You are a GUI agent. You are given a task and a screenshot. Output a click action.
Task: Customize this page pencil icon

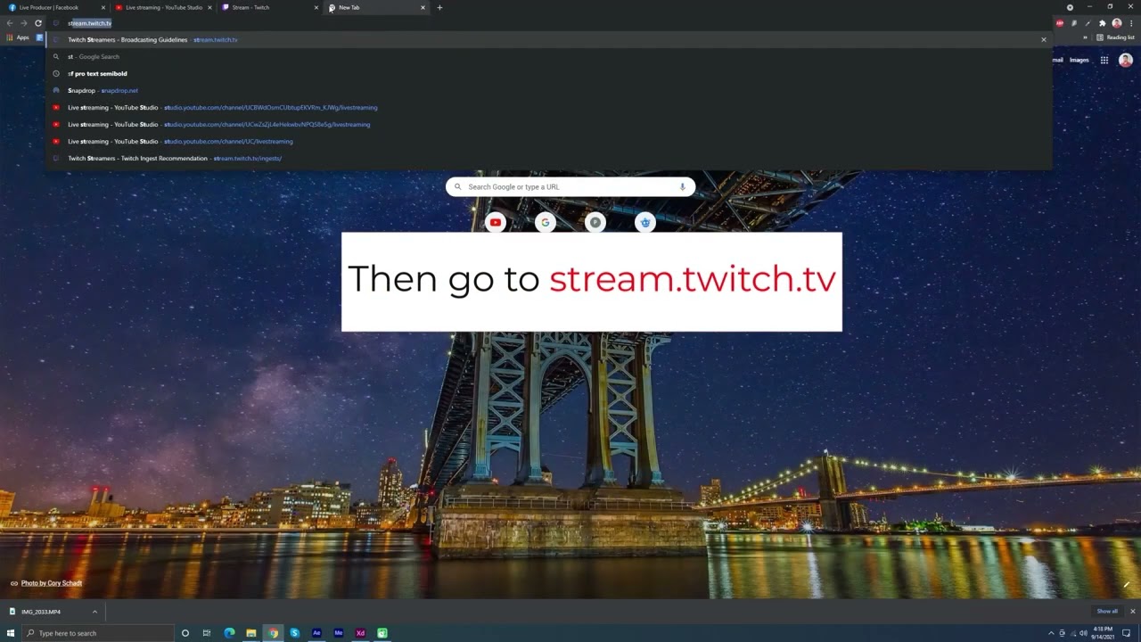1127,585
